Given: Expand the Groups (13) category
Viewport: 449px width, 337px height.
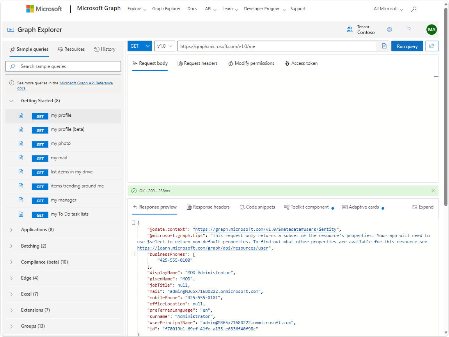Looking at the screenshot, I should (x=11, y=326).
